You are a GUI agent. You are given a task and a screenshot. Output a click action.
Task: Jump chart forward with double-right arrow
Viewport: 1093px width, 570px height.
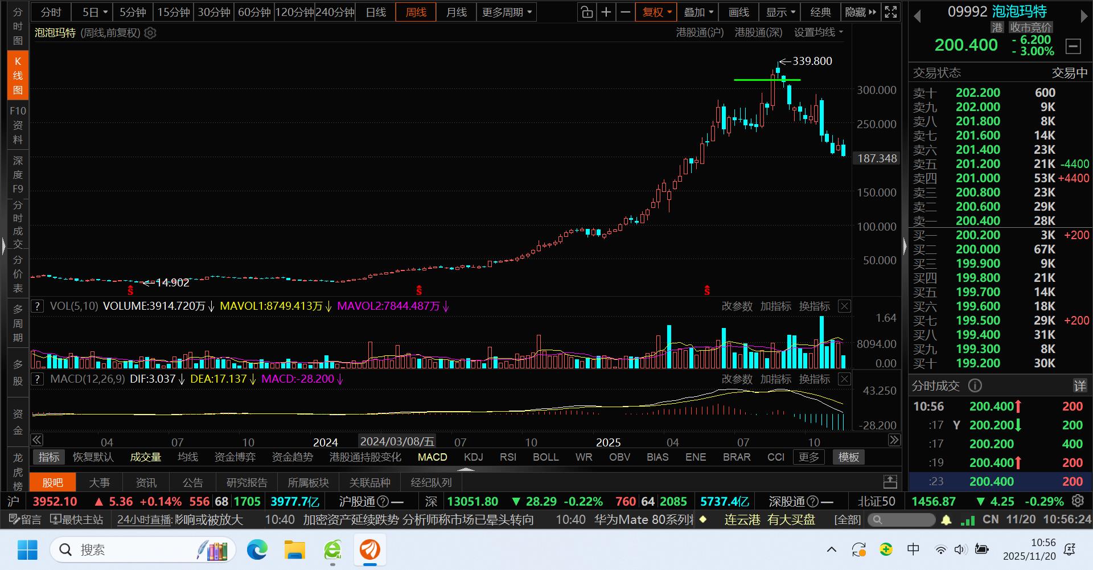tap(894, 440)
